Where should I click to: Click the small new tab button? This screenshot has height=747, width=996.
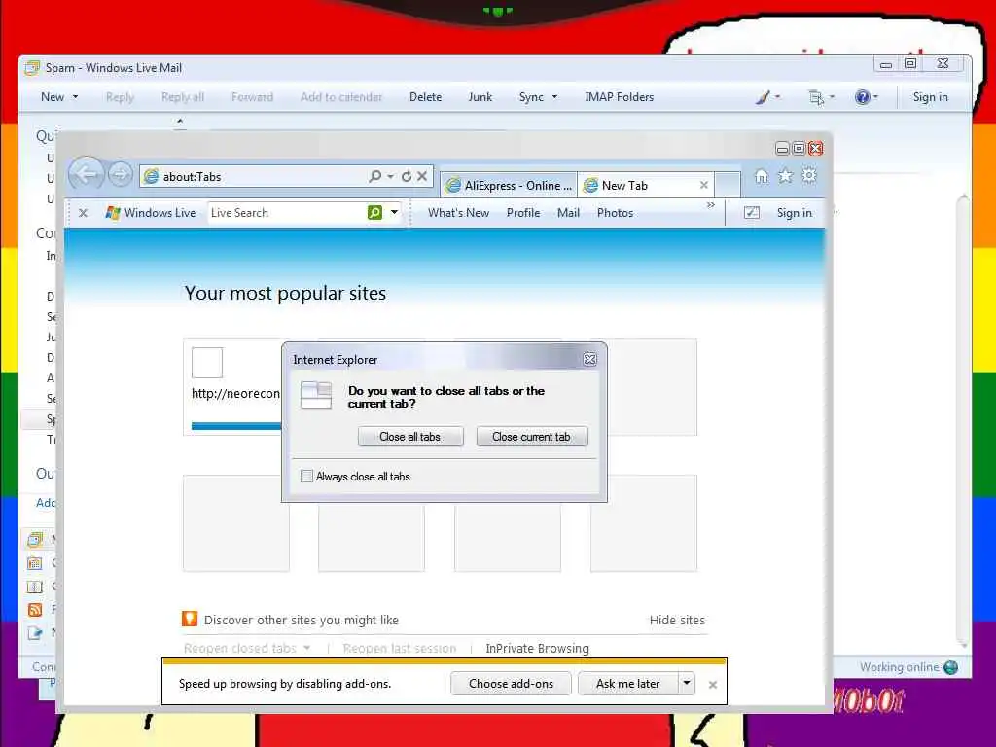click(728, 185)
